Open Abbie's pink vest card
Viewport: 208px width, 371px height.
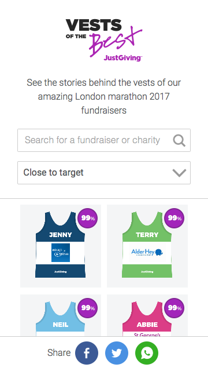point(147,315)
